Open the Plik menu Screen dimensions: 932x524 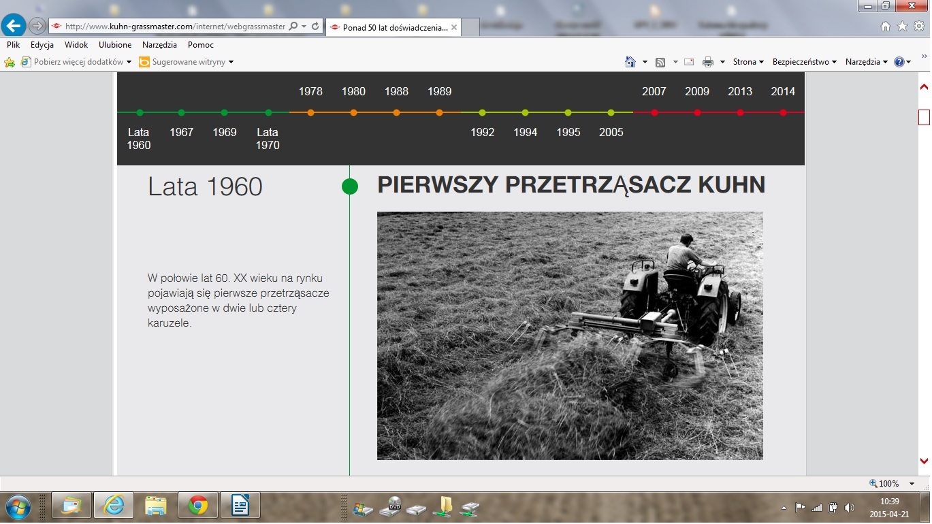tap(14, 45)
